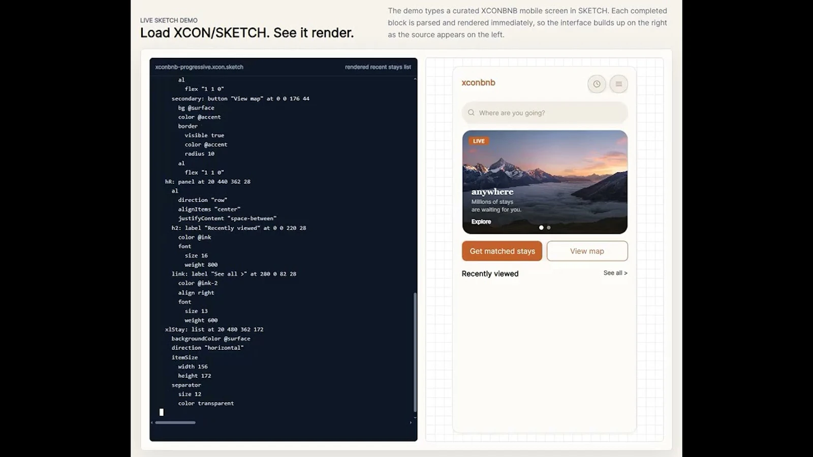Click the code line 'backgroundColor @surface'

coord(211,339)
